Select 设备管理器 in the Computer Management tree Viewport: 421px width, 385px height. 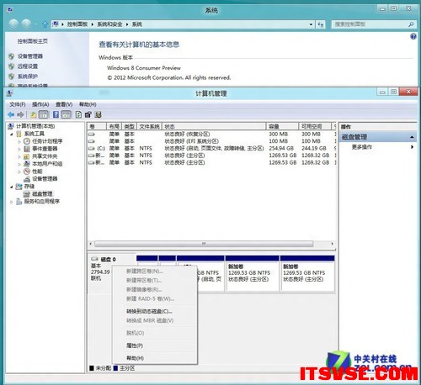click(x=45, y=179)
